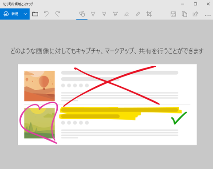This screenshot has height=169, width=213.
Task: Click the 新規 new snip button
Action: (x=11, y=14)
